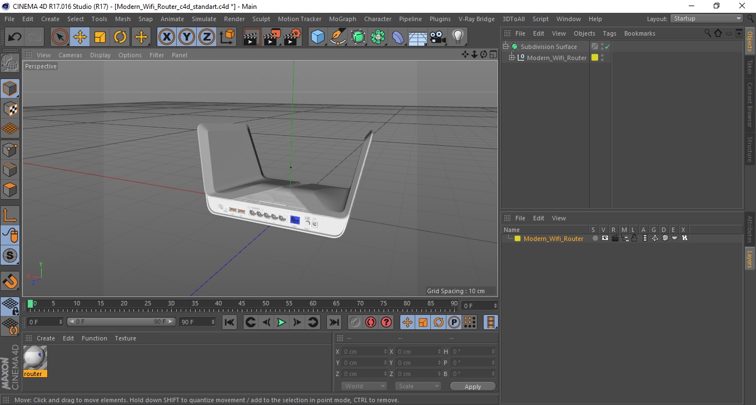Switch to Polygons mode
Image resolution: width=756 pixels, height=405 pixels.
[x=10, y=189]
